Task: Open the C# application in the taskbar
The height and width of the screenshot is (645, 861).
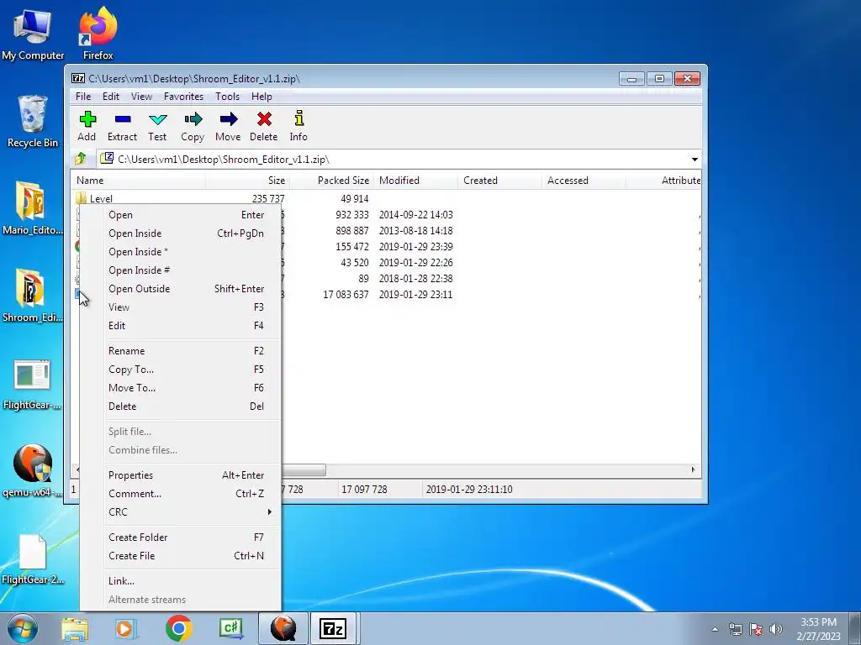Action: [230, 628]
